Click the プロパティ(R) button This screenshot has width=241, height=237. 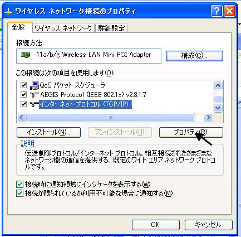191,132
